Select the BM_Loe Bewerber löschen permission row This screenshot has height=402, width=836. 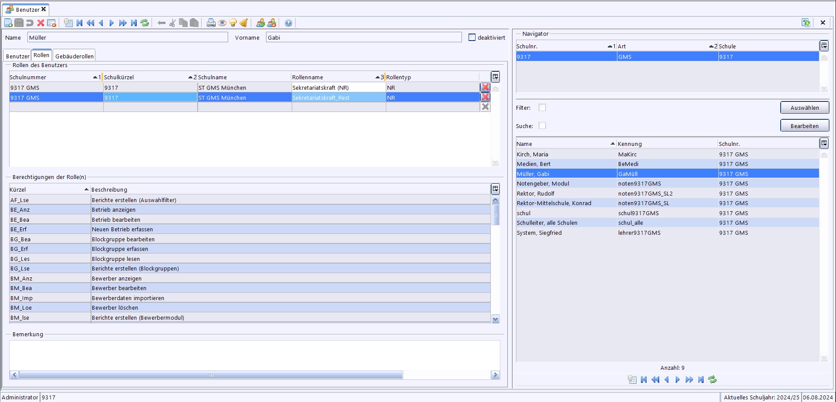coord(250,307)
